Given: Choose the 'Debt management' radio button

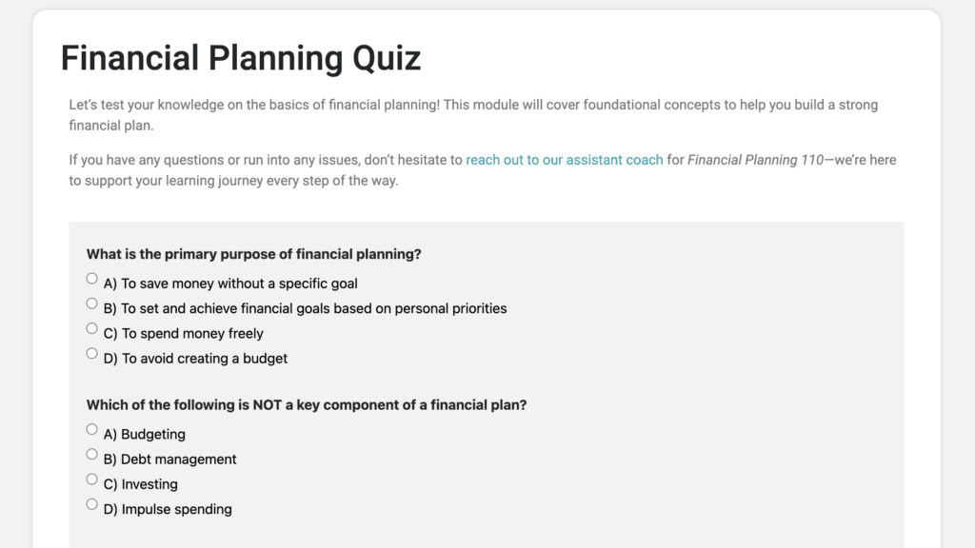Looking at the screenshot, I should 92,454.
